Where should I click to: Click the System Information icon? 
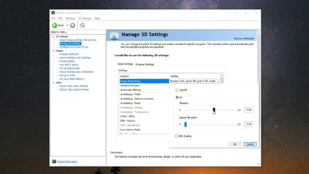click(x=54, y=161)
